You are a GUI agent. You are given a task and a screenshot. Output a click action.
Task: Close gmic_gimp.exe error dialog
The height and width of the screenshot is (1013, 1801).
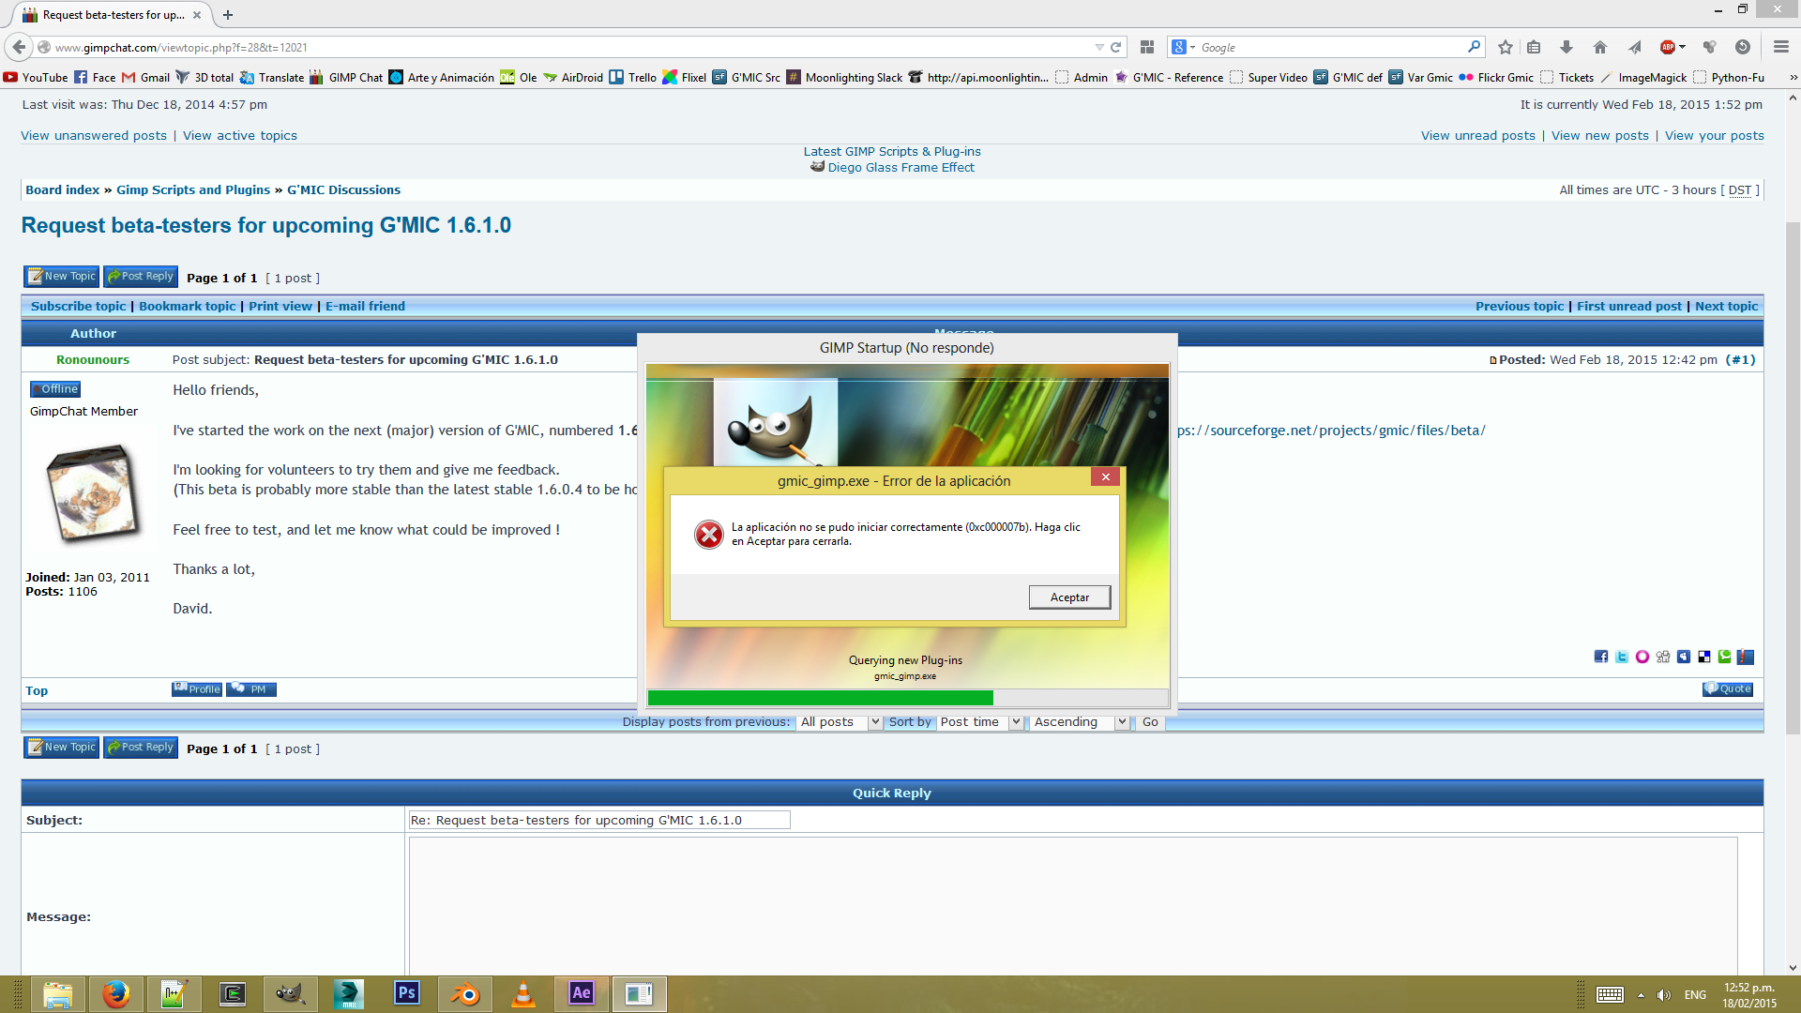tap(1105, 477)
